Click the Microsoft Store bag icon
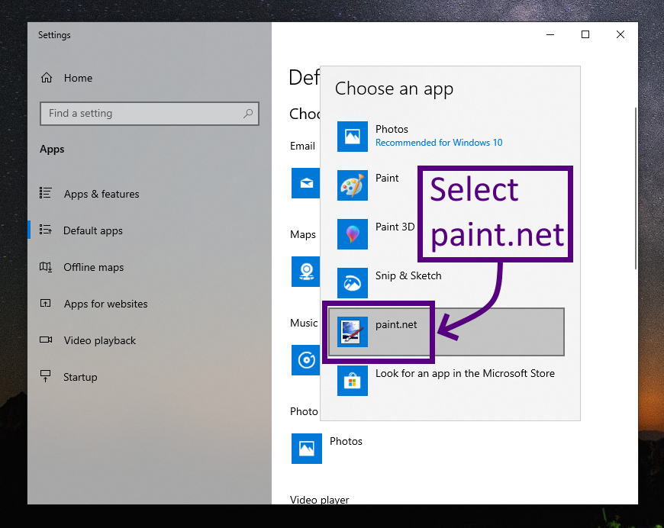This screenshot has width=664, height=528. pyautogui.click(x=353, y=381)
